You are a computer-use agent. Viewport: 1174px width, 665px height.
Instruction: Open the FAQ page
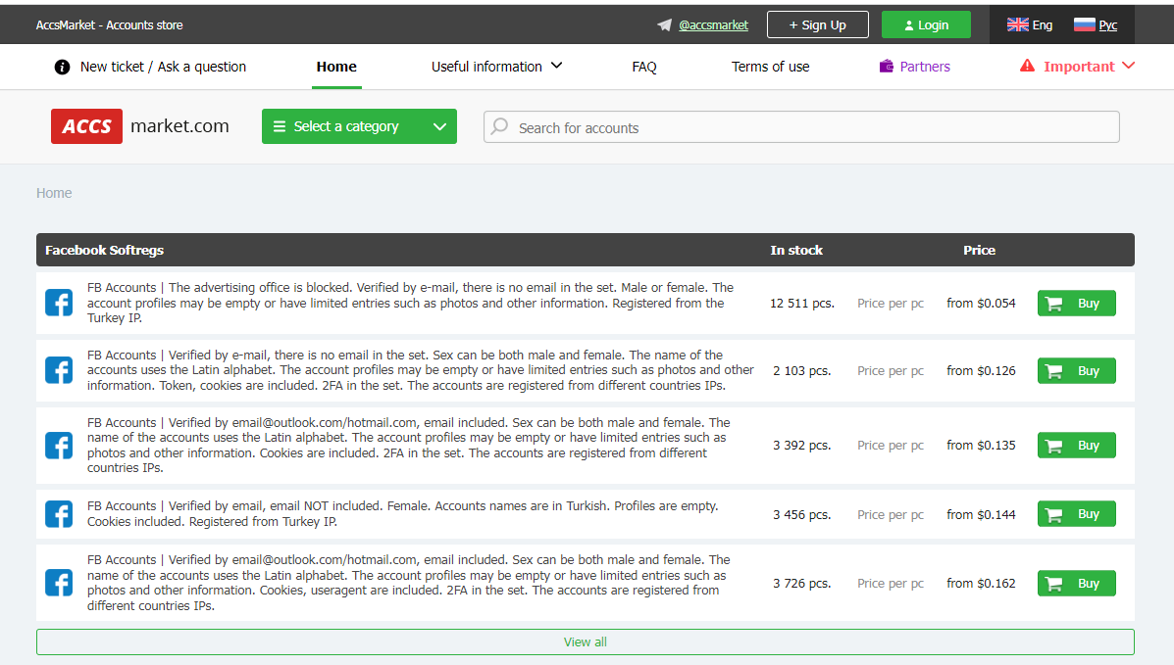click(644, 67)
